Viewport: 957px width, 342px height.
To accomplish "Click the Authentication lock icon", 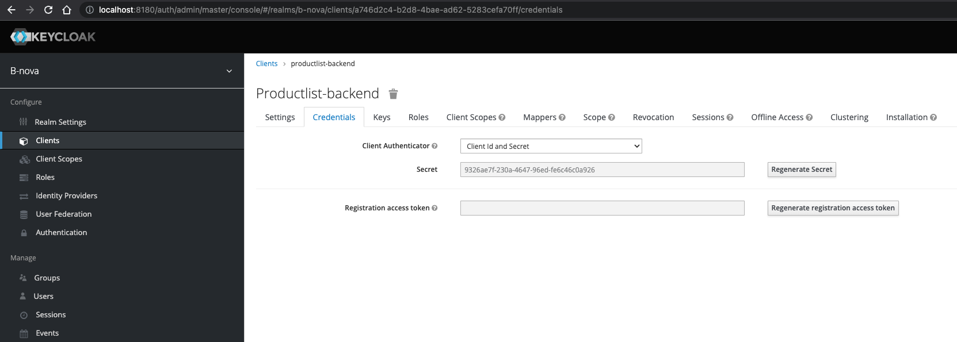I will click(x=24, y=233).
